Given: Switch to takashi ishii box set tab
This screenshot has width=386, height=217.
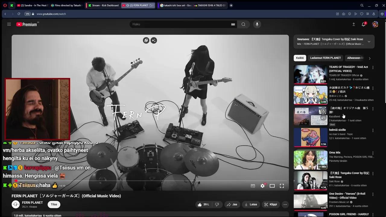Looking at the screenshot, I should click(176, 5).
